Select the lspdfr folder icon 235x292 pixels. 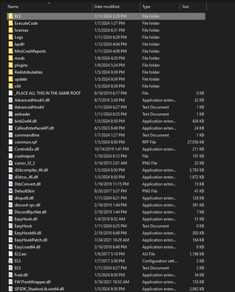click(11, 44)
